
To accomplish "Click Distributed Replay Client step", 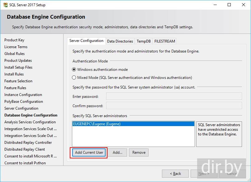I will [x=25, y=149].
